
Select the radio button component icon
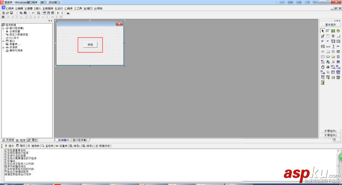[x=328, y=41]
